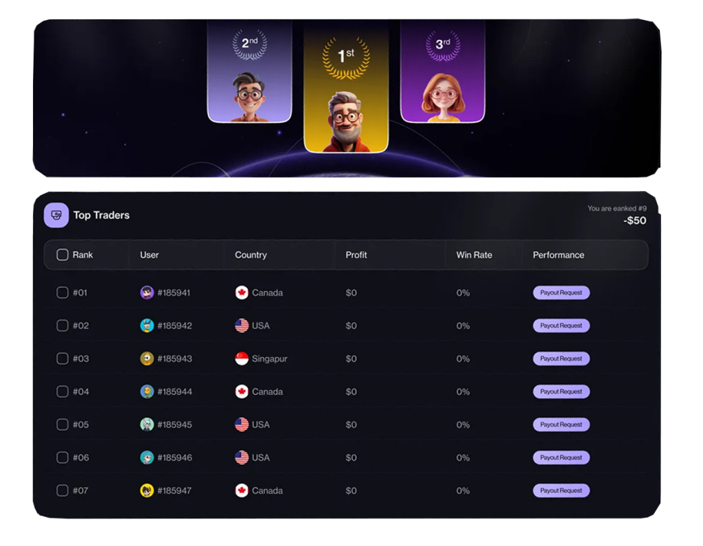This screenshot has height=546, width=703.
Task: Click the Country column header
Action: coord(251,255)
